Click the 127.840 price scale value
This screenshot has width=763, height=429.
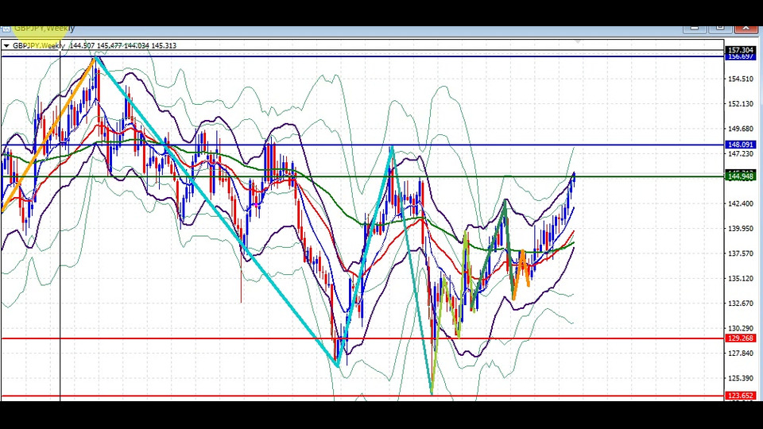tap(741, 353)
